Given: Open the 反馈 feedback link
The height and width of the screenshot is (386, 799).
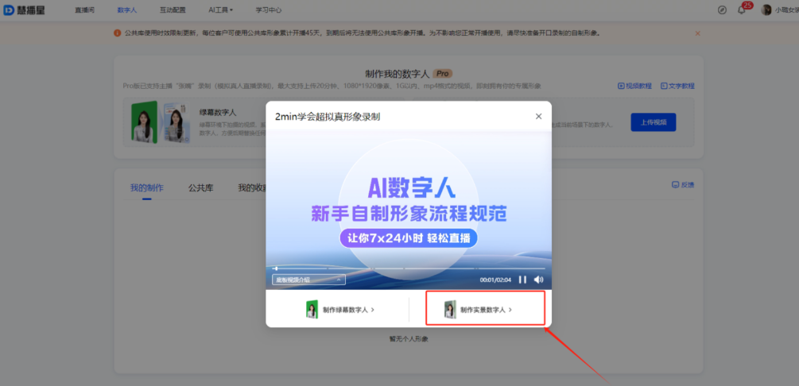Looking at the screenshot, I should coord(683,185).
